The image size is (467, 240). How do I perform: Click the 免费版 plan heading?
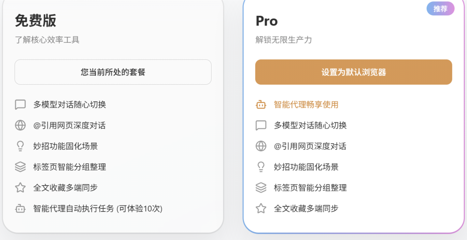pos(36,21)
